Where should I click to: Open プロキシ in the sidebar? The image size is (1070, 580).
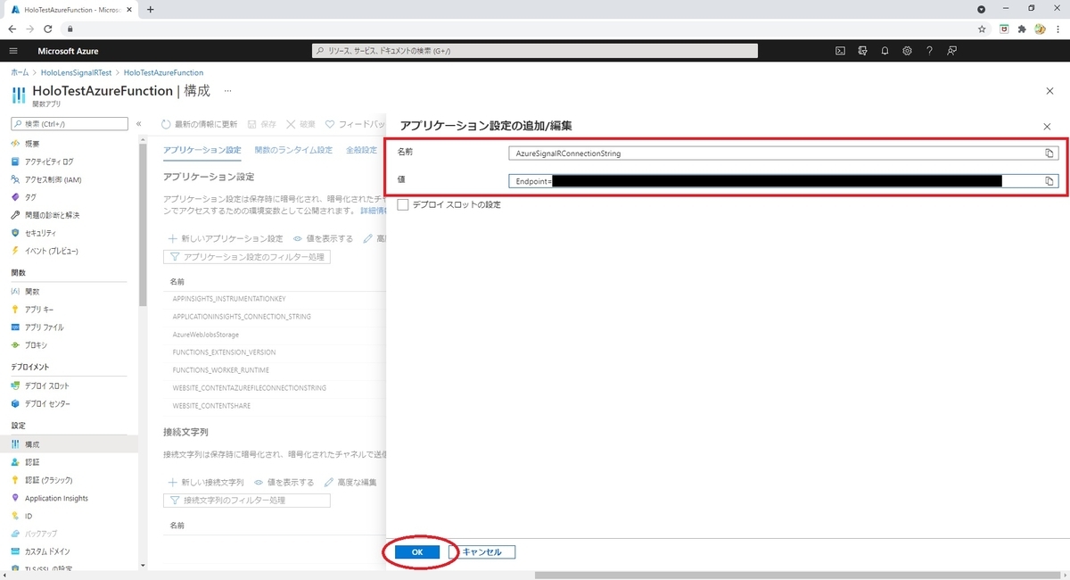[36, 345]
